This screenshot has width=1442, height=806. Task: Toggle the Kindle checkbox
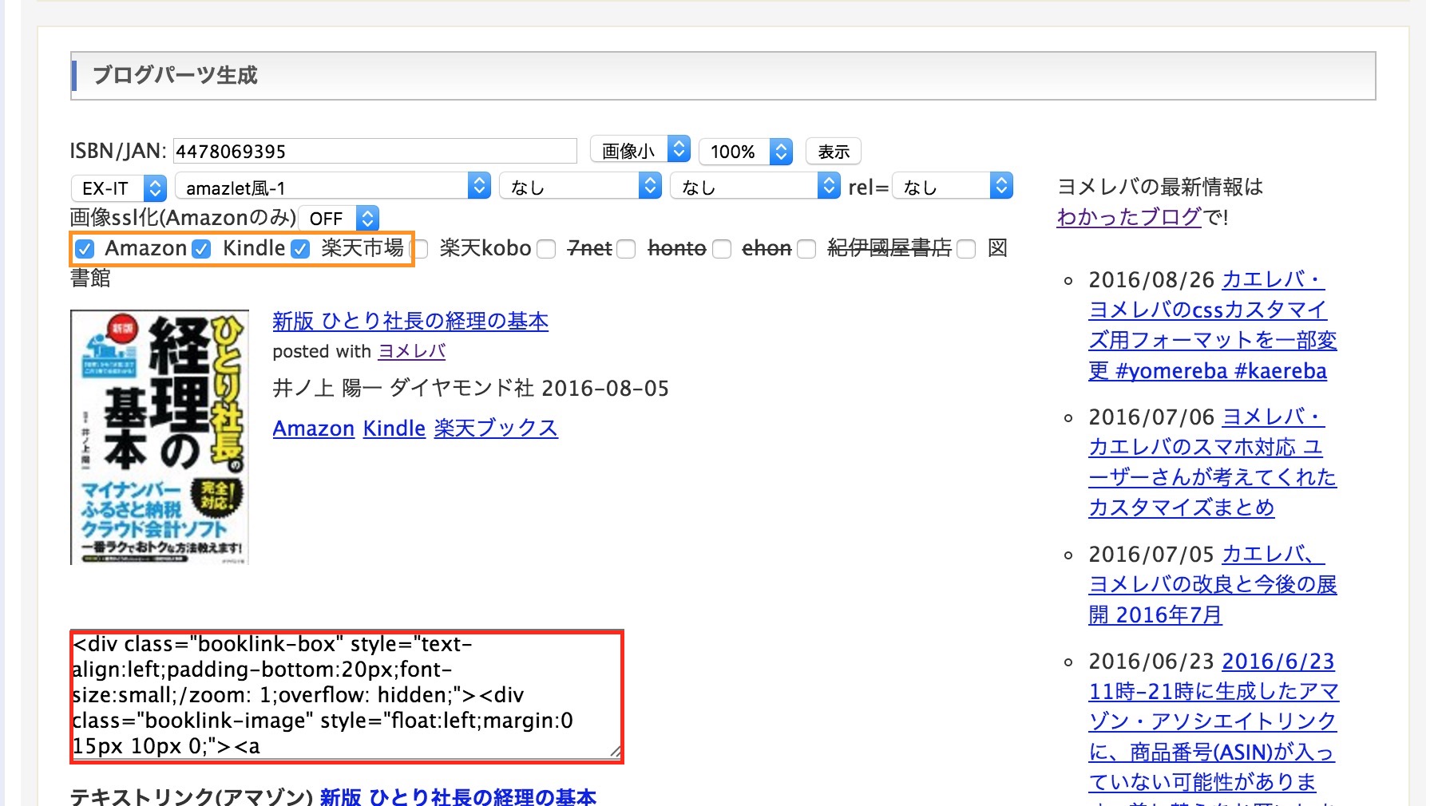(x=201, y=249)
